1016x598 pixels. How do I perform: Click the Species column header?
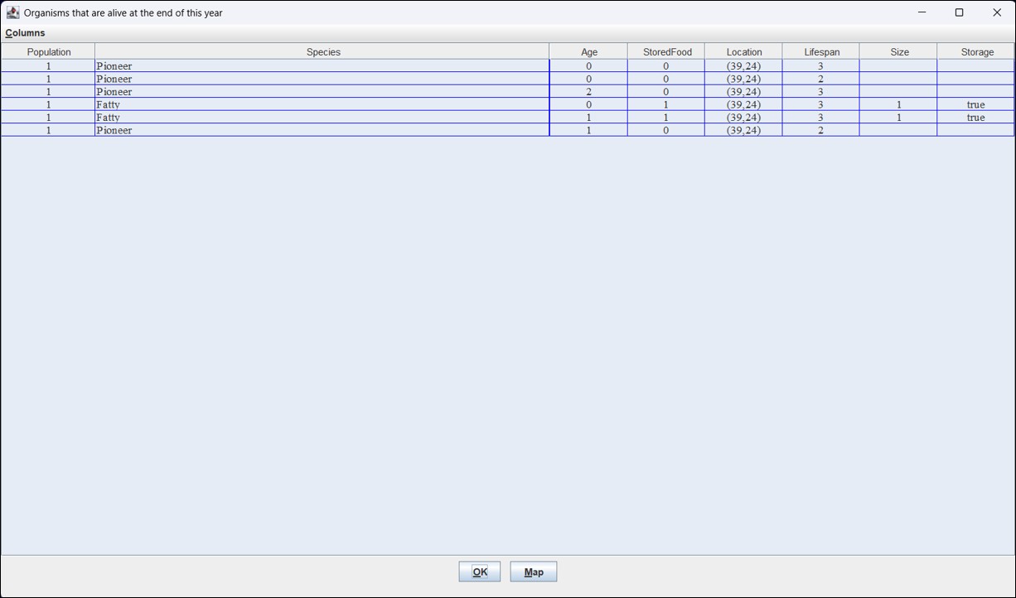[x=323, y=52]
